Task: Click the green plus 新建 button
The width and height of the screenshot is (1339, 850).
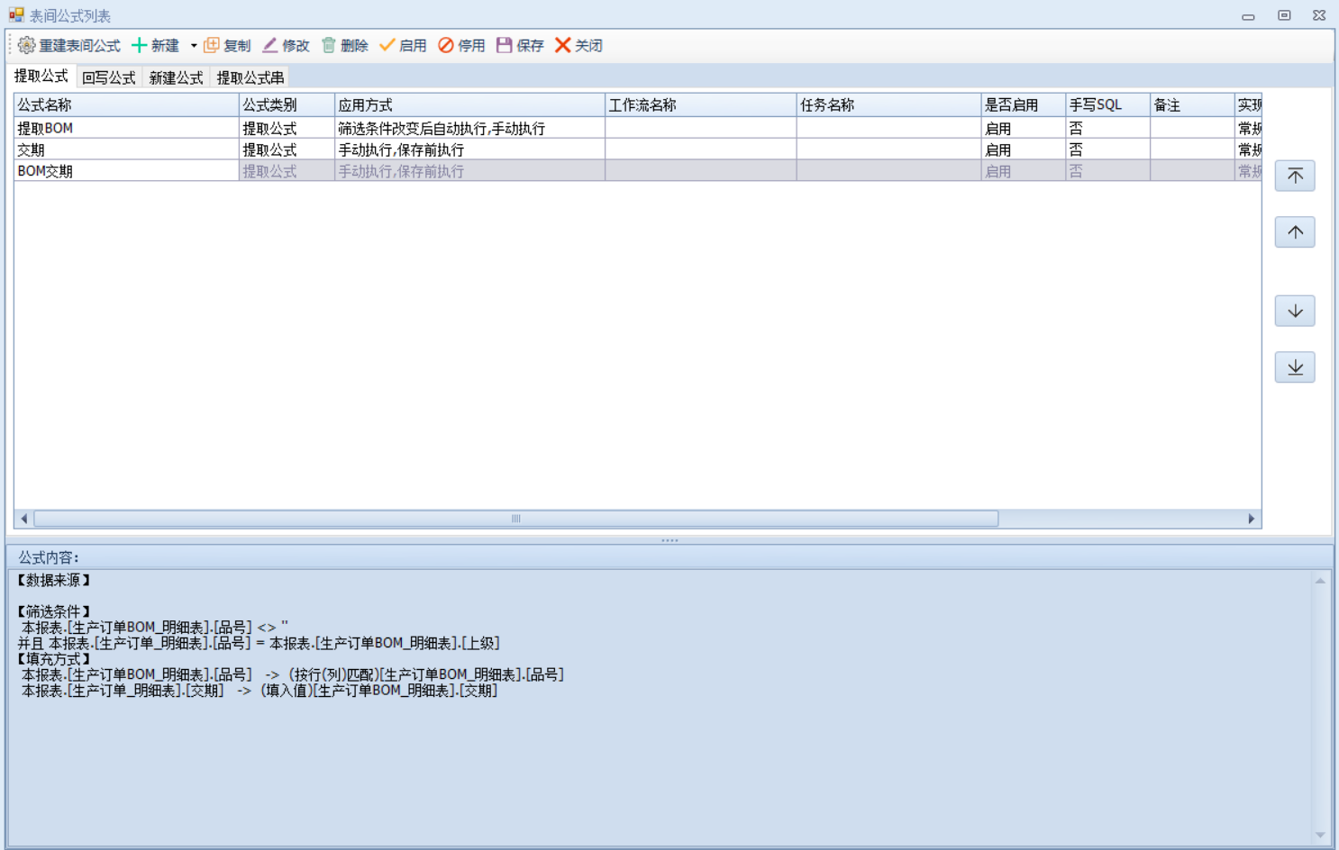Action: pos(140,45)
